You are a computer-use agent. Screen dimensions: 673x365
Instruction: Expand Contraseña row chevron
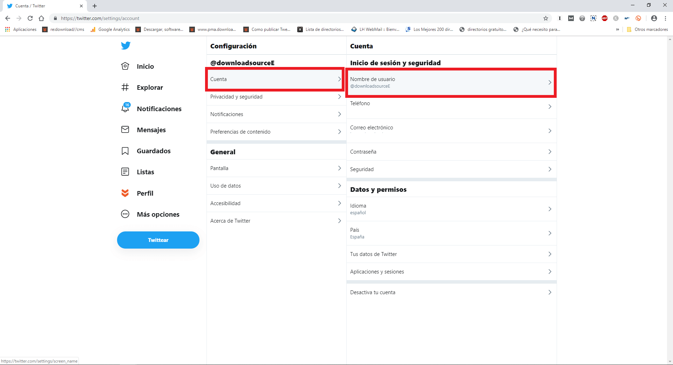[550, 152]
